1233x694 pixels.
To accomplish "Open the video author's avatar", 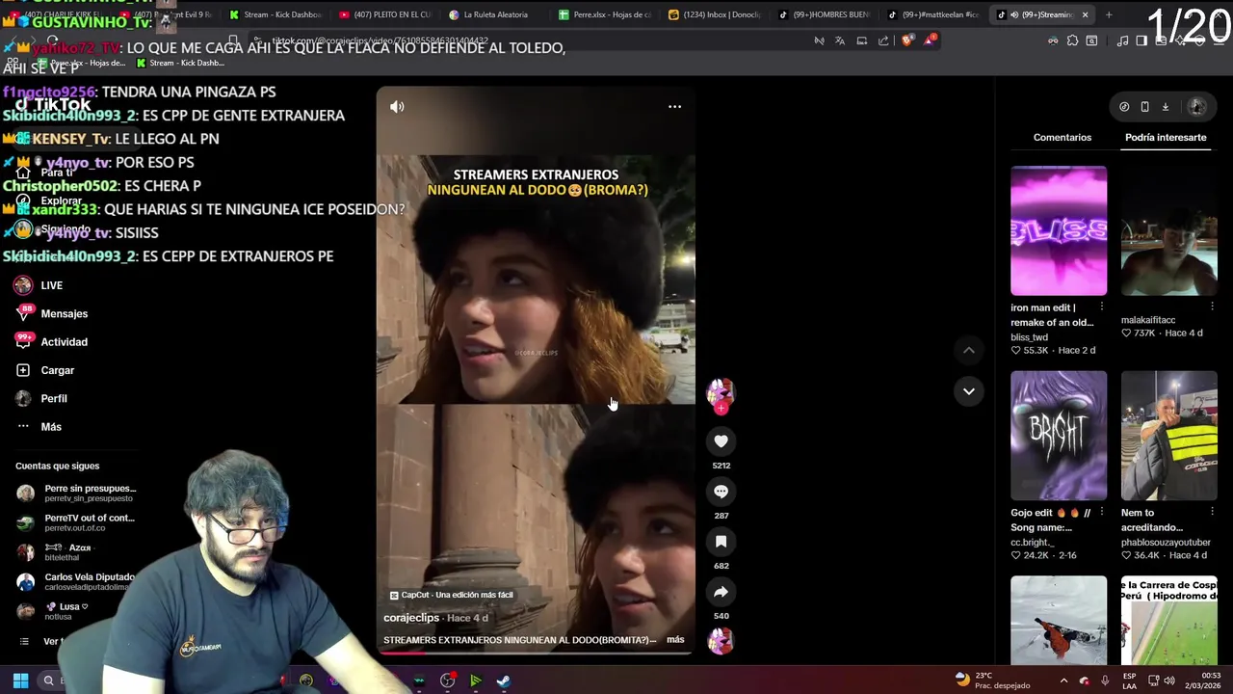I will (x=721, y=390).
